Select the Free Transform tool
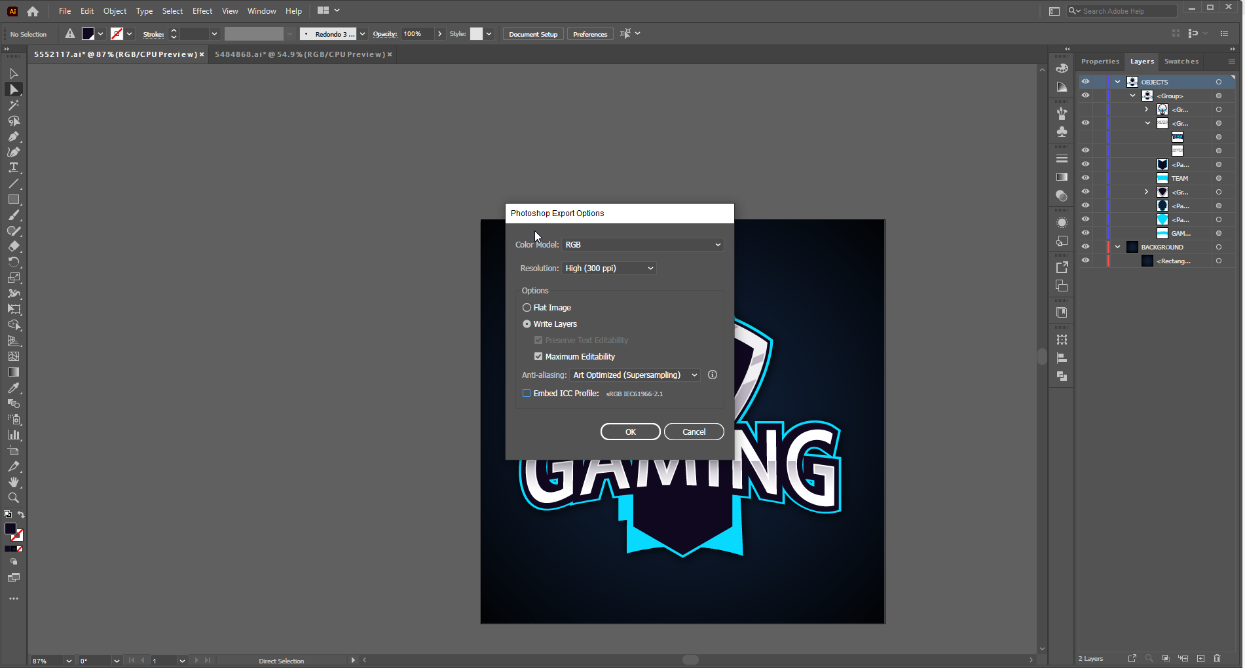Screen dimensions: 1245x668 14,310
